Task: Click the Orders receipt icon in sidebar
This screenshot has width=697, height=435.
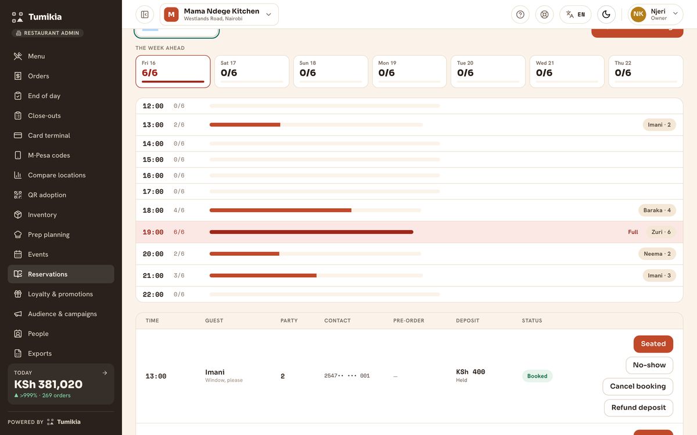Action: 18,76
